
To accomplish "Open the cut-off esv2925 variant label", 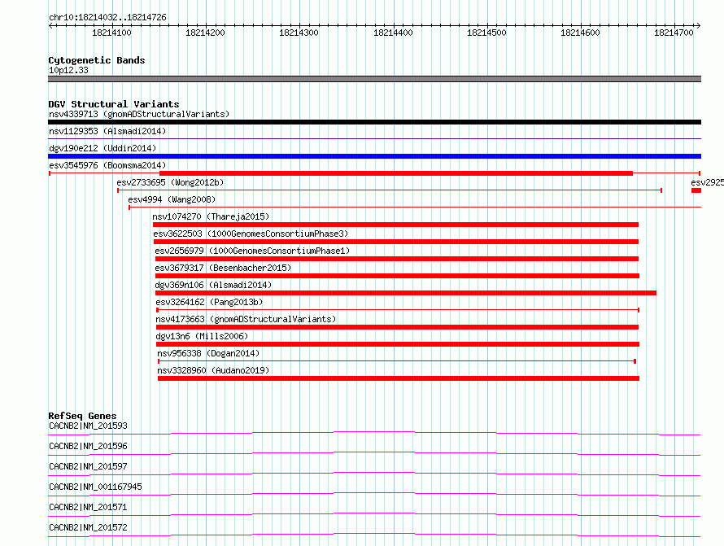I will (708, 182).
